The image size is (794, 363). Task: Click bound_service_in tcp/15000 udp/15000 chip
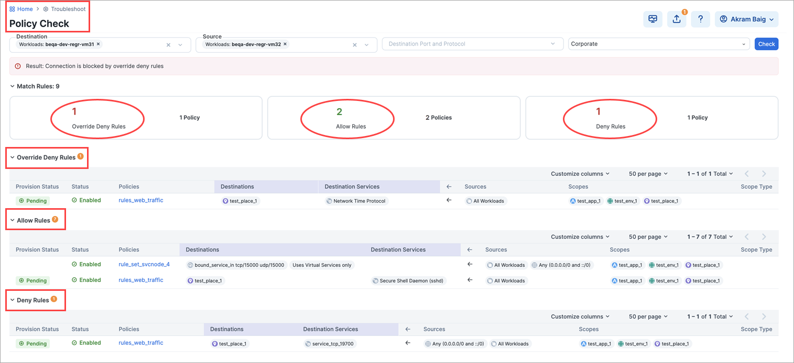coord(236,265)
